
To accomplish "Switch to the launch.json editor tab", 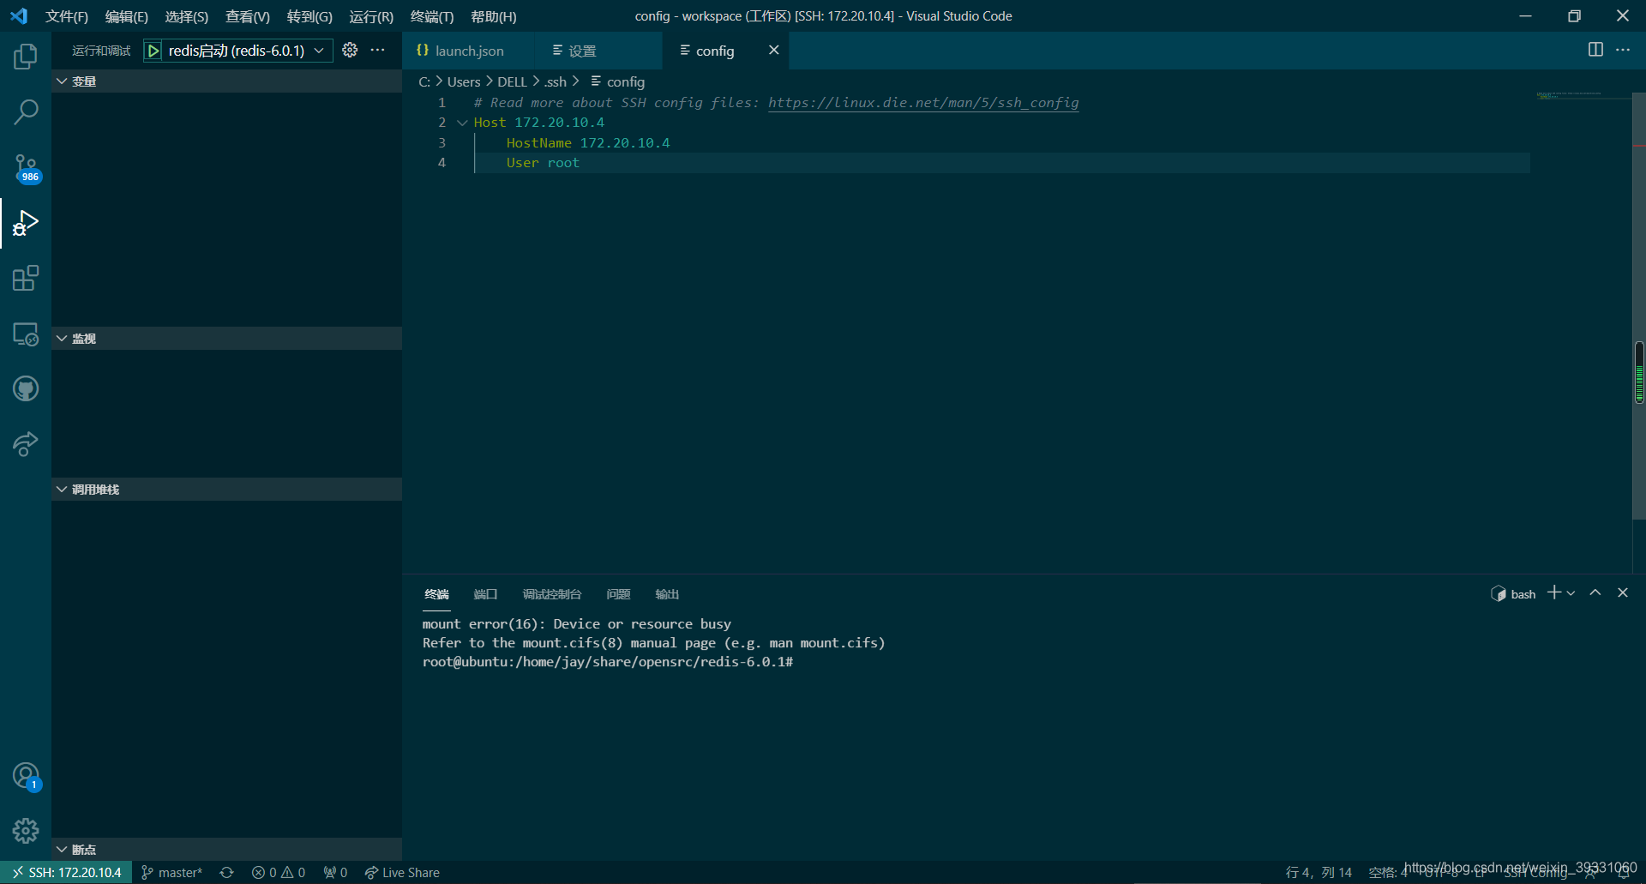I will coord(468,51).
